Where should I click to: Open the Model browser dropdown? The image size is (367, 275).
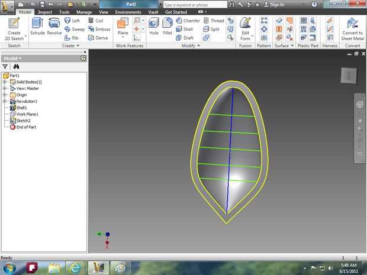(x=13, y=58)
